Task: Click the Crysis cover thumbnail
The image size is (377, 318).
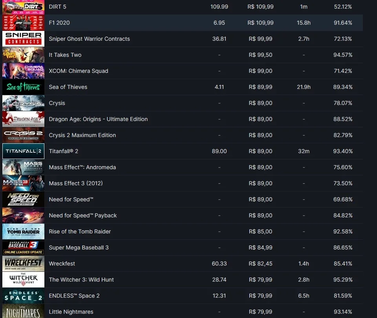Action: [23, 103]
